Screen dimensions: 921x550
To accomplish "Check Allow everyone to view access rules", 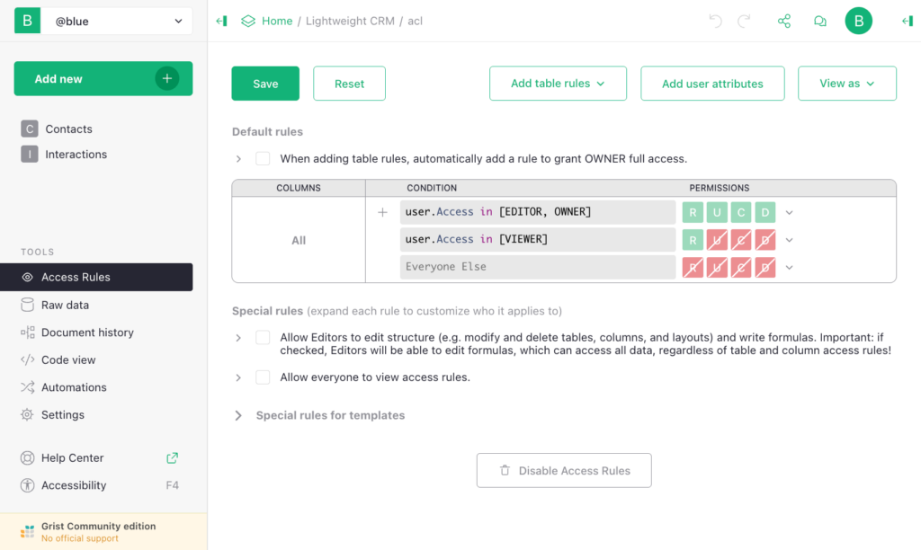I will 263,377.
